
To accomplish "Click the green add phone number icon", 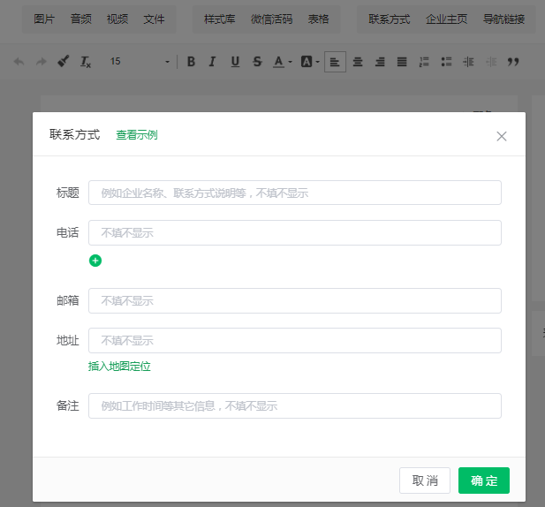I will pyautogui.click(x=95, y=261).
